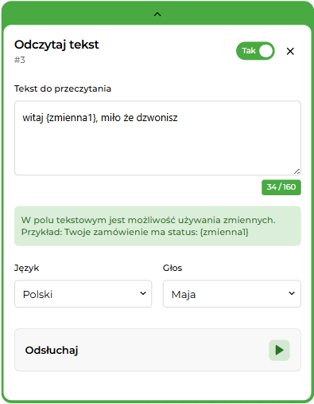Click the chevron arrow in the Maja select
314x404 pixels.
292,293
